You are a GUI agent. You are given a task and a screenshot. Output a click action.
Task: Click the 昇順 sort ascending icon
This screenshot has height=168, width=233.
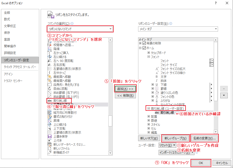tap(50, 121)
